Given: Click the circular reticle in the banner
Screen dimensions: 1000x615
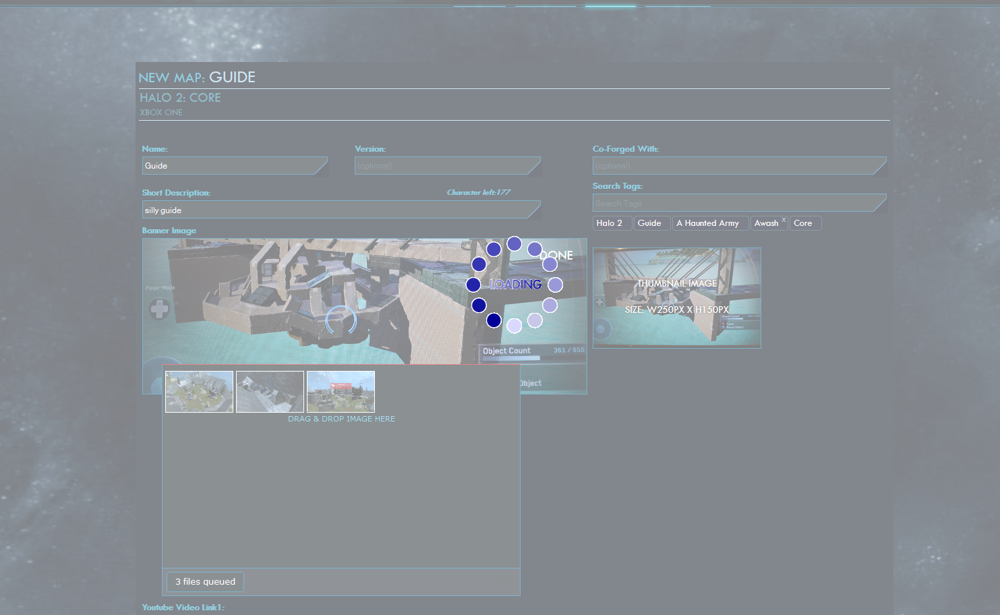Looking at the screenshot, I should click(341, 320).
